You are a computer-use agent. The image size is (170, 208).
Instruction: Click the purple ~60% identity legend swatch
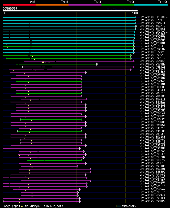85,5
